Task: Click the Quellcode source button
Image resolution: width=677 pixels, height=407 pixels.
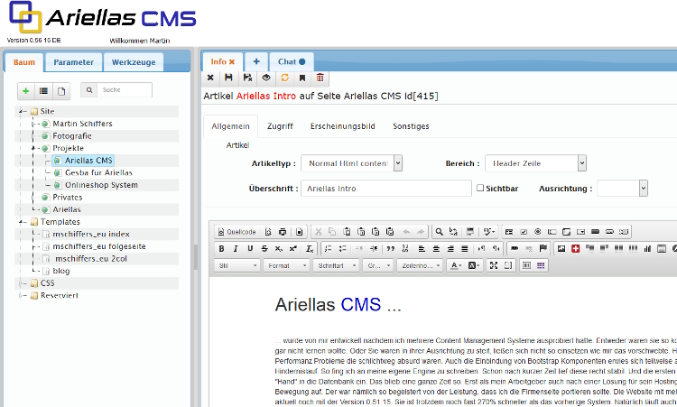Action: (237, 232)
